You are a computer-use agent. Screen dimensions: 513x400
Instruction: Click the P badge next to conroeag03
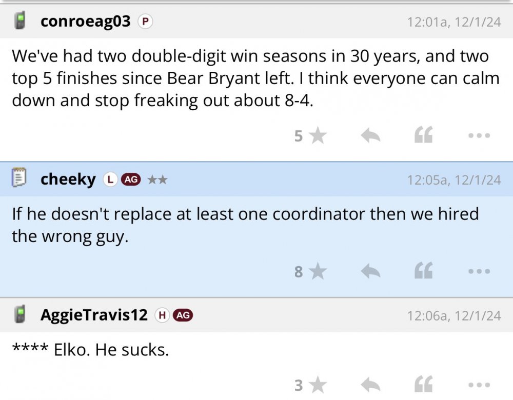click(145, 22)
